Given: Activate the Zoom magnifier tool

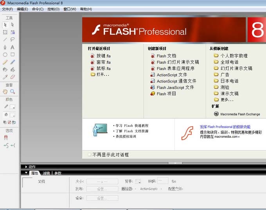Looking at the screenshot, I should (x=13, y=91).
